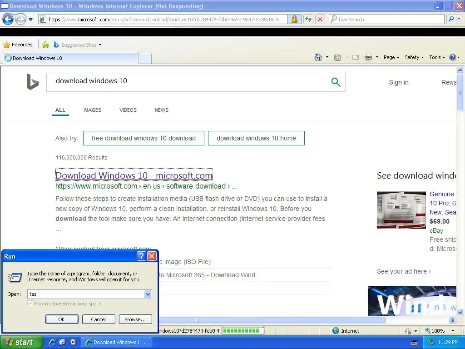The image size is (465, 349).
Task: Click the eBay product thumbnail image
Action: [401, 210]
